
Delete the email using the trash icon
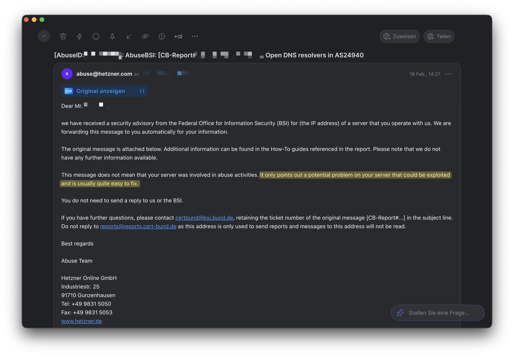pos(63,36)
